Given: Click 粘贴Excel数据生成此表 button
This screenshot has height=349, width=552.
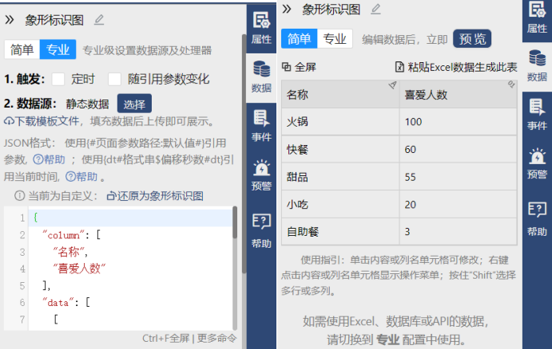Looking at the screenshot, I should click(x=456, y=67).
